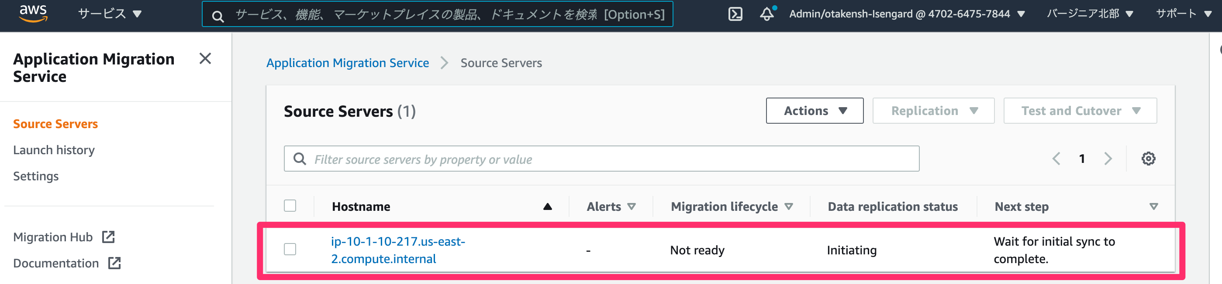Open the Test and Cutover dropdown
Screen dimensions: 1222x284
point(1080,111)
